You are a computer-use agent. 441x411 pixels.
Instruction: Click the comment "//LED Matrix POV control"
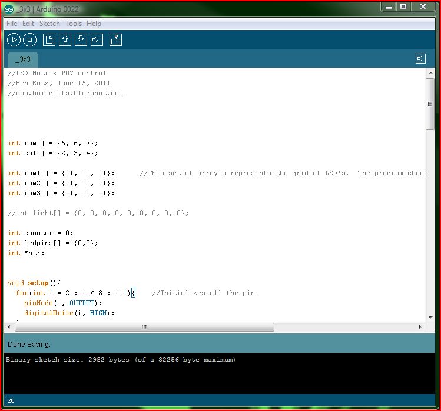point(57,73)
